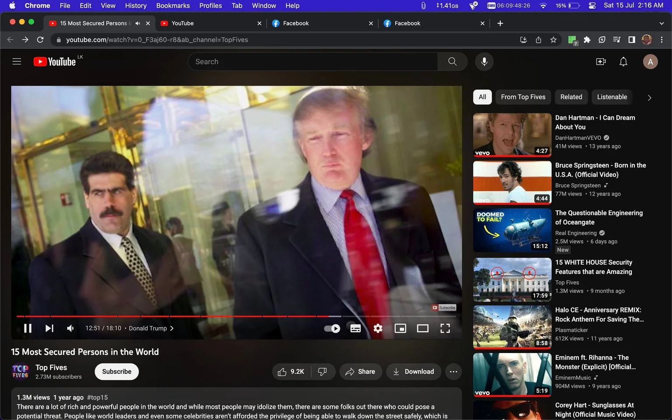Viewport: 672px width, 420px height.
Task: Switch to miniplayer mode
Action: click(400, 329)
